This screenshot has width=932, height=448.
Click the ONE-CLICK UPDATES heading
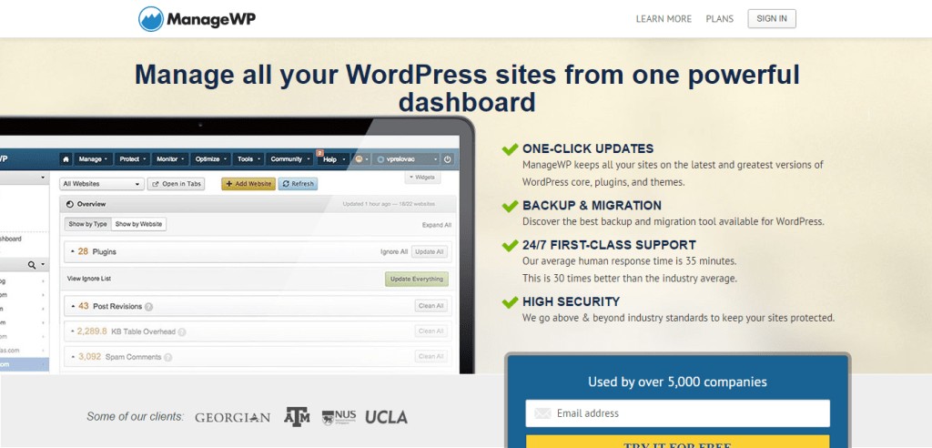tap(588, 148)
